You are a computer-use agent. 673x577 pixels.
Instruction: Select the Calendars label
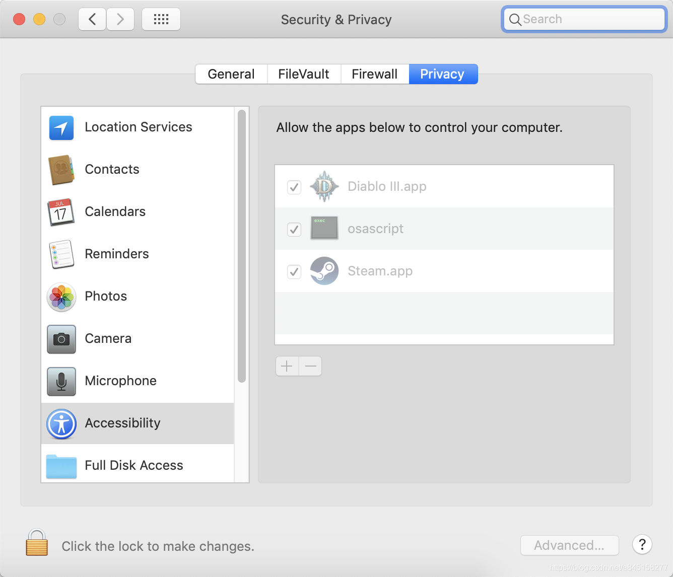115,211
